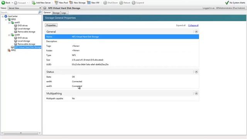
Task: Click Multipath capable No value
Action: click(73, 98)
